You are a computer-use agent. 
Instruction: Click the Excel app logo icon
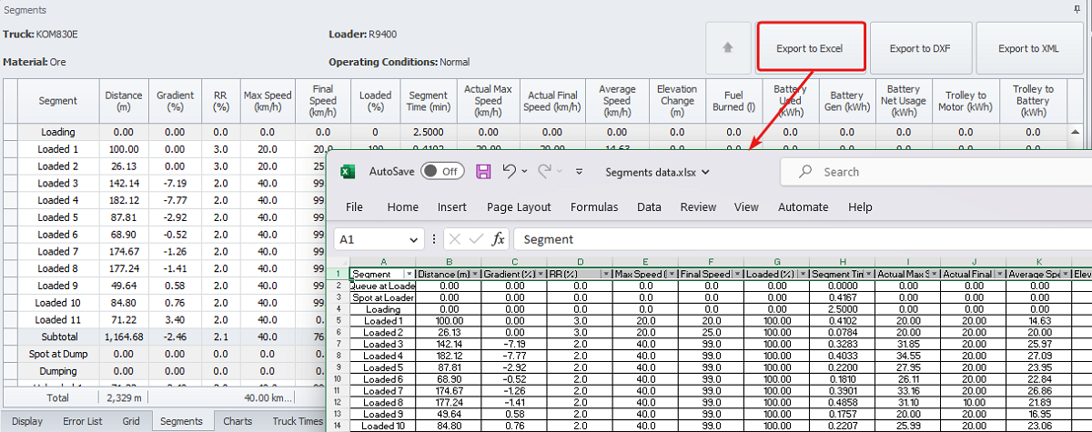(348, 172)
